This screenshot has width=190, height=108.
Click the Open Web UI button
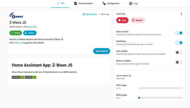coord(102,51)
